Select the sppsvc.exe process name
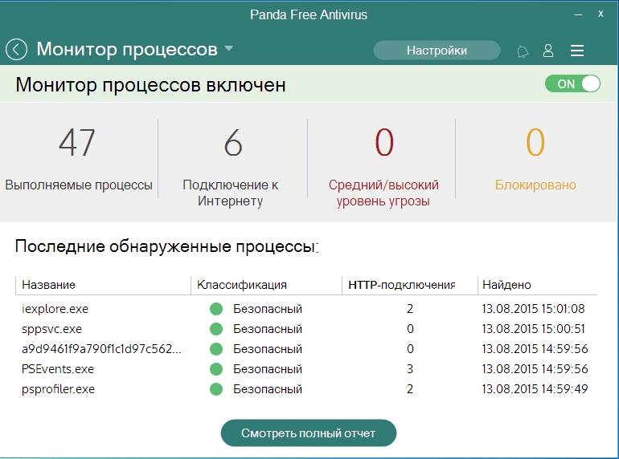The width and height of the screenshot is (619, 459). tap(51, 329)
